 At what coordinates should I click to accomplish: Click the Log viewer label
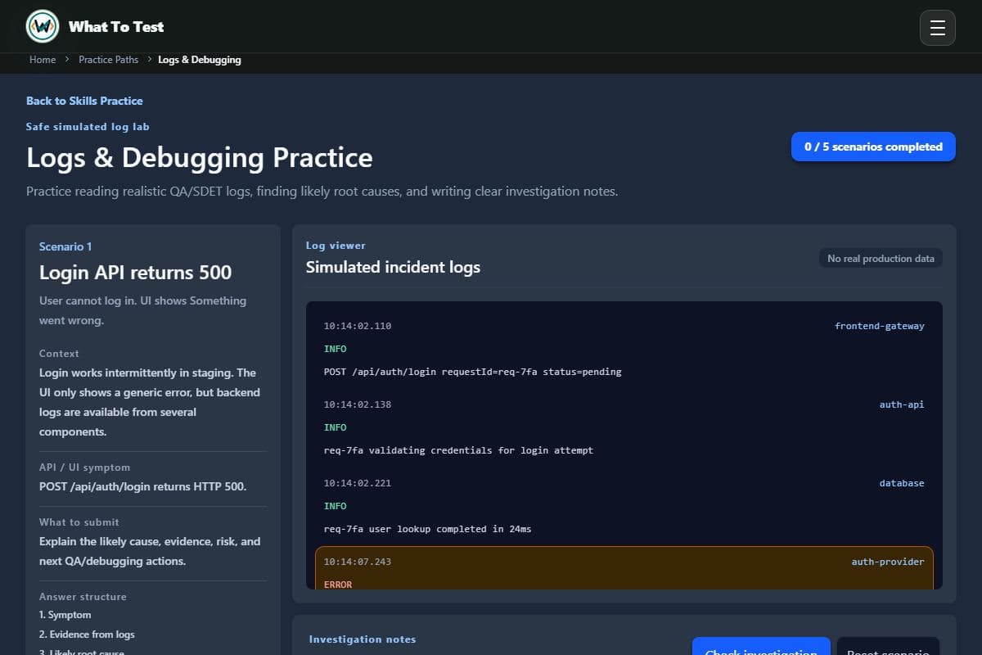pyautogui.click(x=336, y=246)
